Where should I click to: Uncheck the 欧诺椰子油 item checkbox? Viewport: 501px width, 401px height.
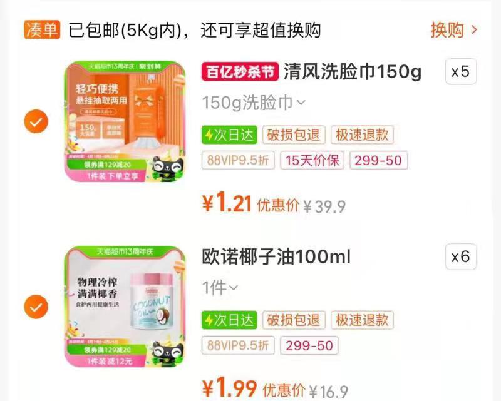click(x=36, y=307)
